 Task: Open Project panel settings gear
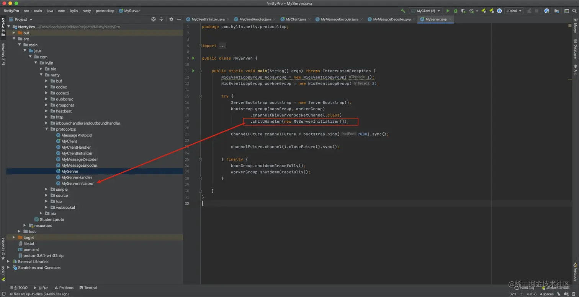pos(171,19)
